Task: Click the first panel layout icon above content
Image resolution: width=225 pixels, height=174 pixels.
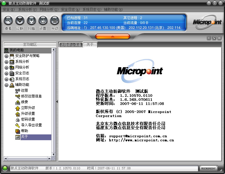Action: pyautogui.click(x=209, y=38)
